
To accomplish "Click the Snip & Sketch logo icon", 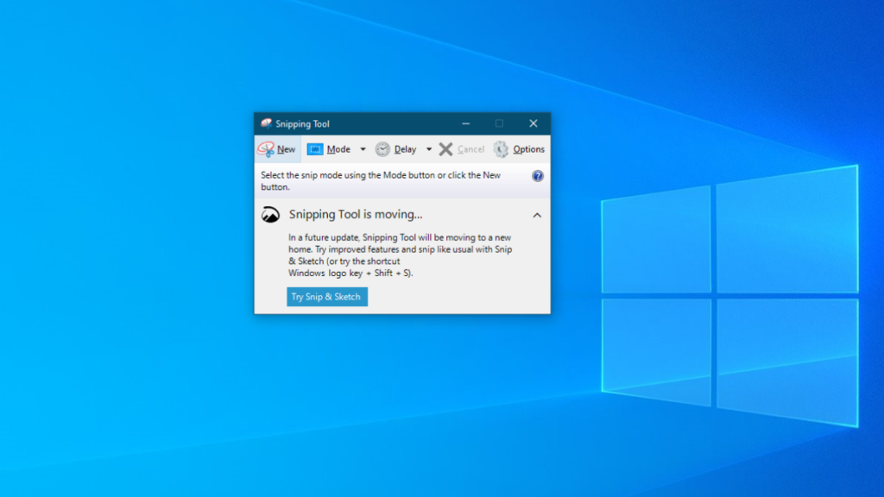I will coord(270,215).
